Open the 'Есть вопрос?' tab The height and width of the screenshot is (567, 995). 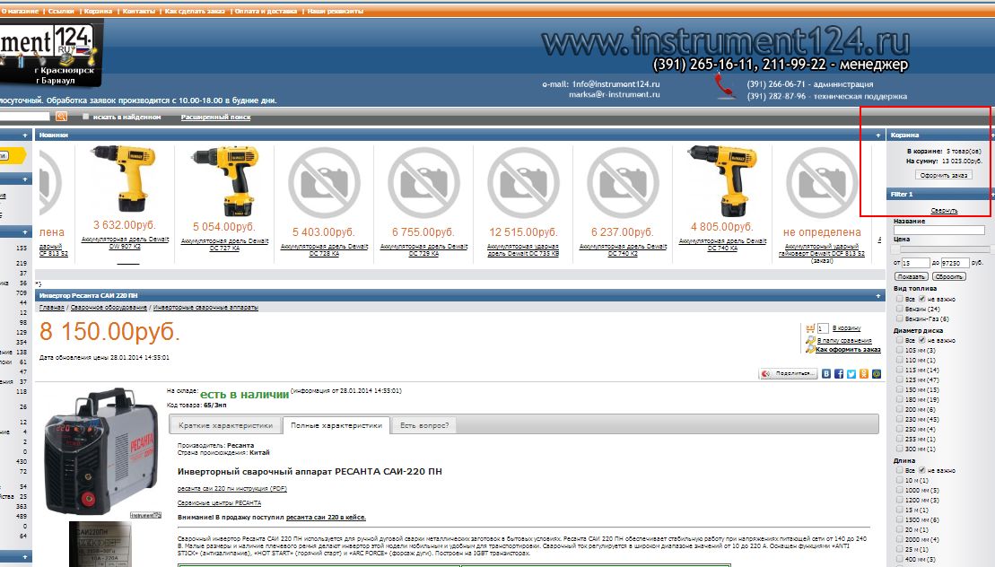(423, 425)
